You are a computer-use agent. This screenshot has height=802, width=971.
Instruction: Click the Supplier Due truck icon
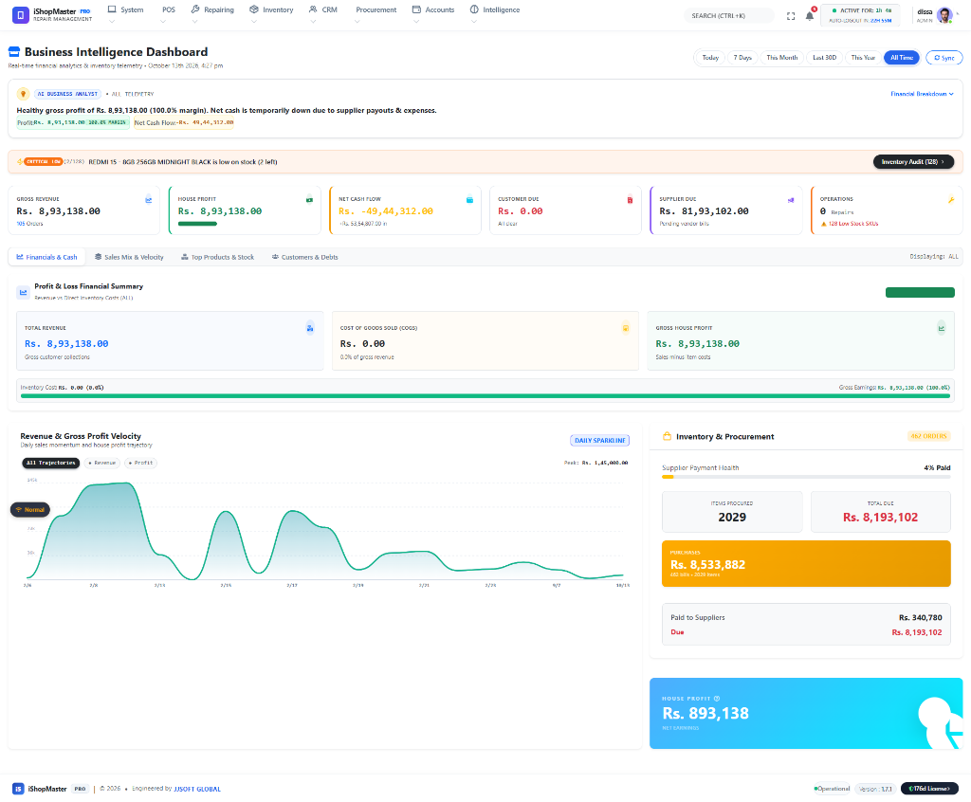pos(790,199)
